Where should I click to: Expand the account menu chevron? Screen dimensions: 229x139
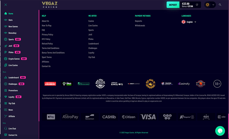[x=213, y=5]
